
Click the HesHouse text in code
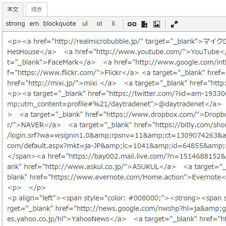pyautogui.click(x=23, y=52)
